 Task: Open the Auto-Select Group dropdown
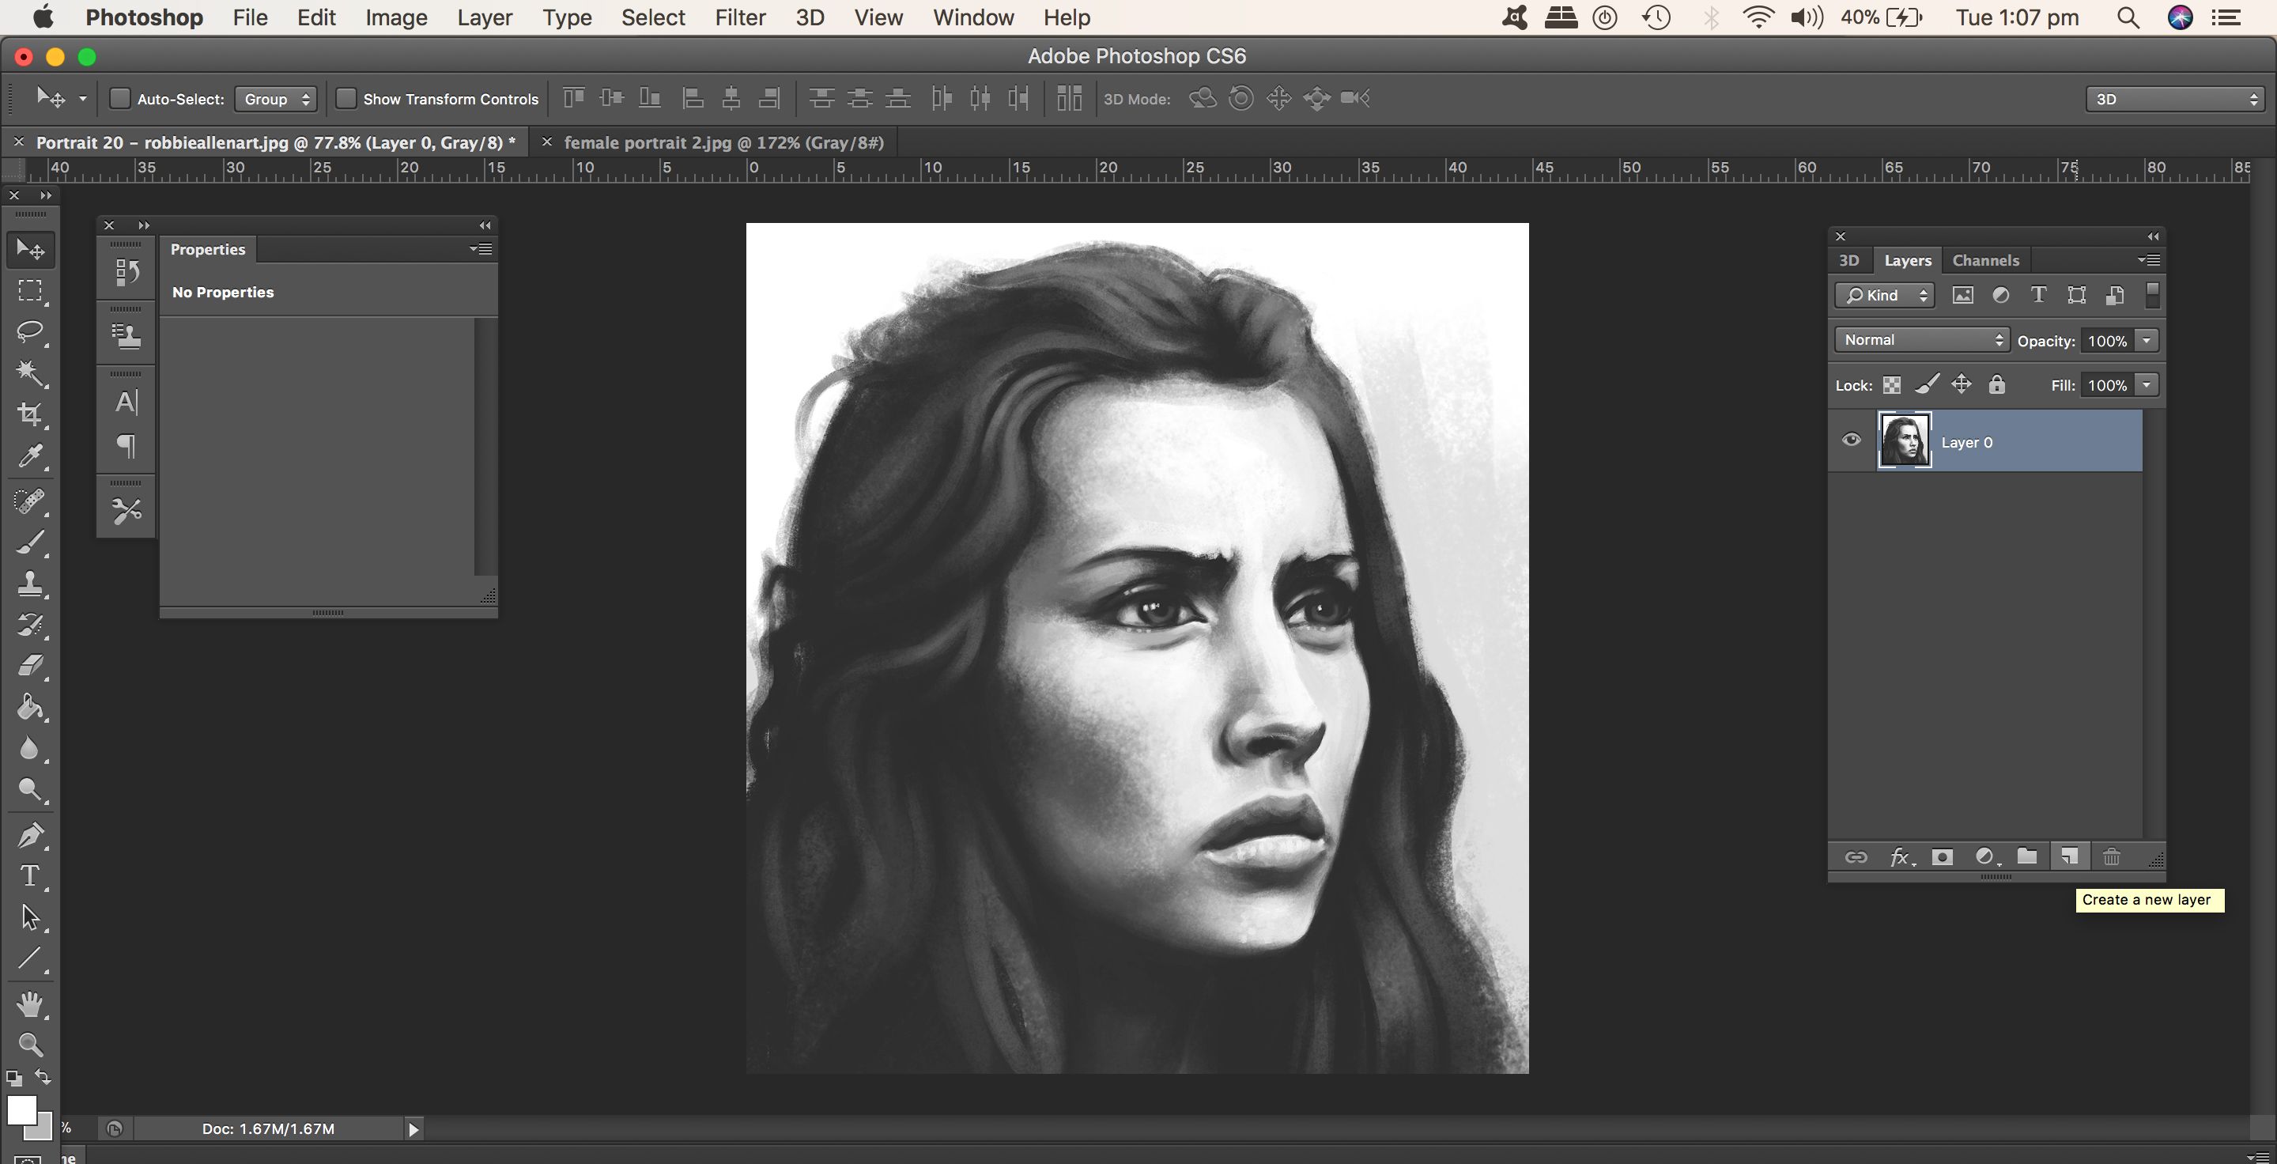[x=276, y=99]
